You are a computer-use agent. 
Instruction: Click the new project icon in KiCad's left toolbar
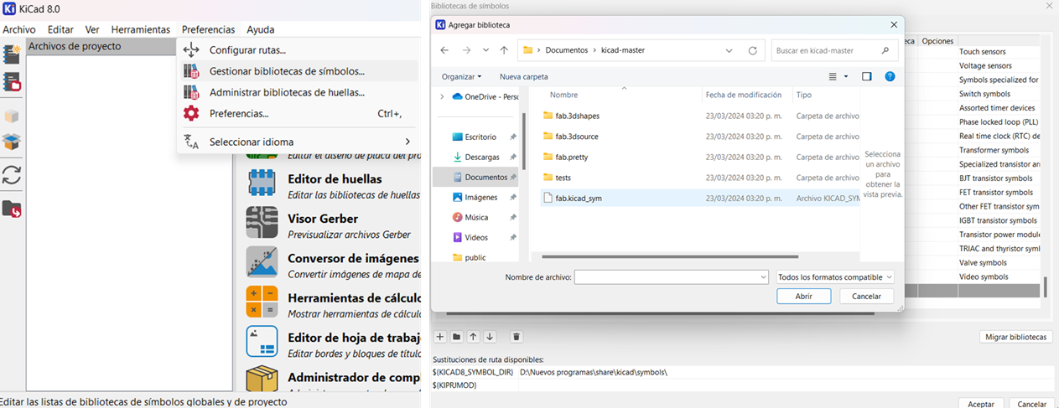[12, 54]
